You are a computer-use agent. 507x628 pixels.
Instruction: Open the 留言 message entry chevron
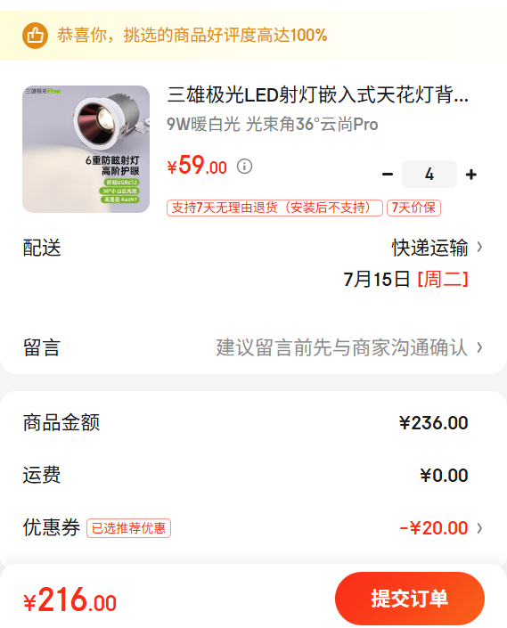point(479,347)
